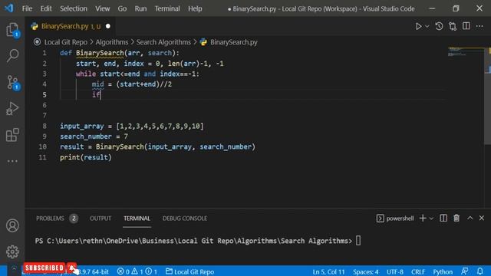Image resolution: width=491 pixels, height=276 pixels.
Task: Click Local Git Repo status bar item
Action: coord(190,271)
